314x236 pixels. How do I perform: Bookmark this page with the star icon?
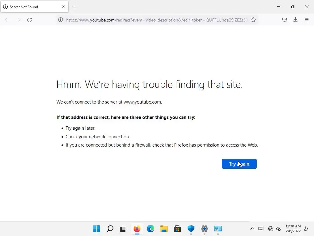[x=253, y=20]
